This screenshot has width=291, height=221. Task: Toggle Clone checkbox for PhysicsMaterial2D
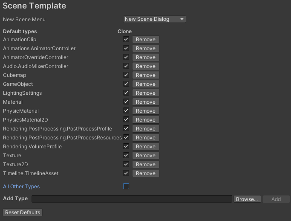(126, 119)
